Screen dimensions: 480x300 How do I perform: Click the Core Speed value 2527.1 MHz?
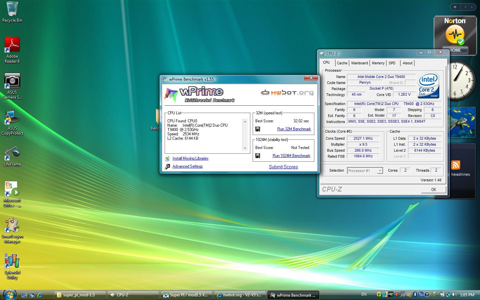363,138
